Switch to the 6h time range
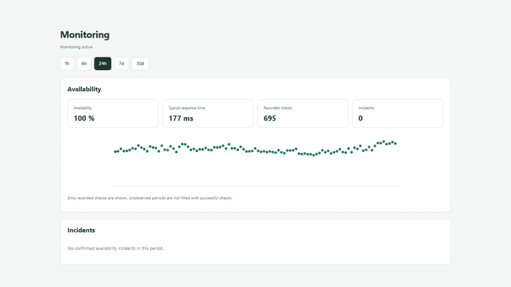 pos(84,63)
